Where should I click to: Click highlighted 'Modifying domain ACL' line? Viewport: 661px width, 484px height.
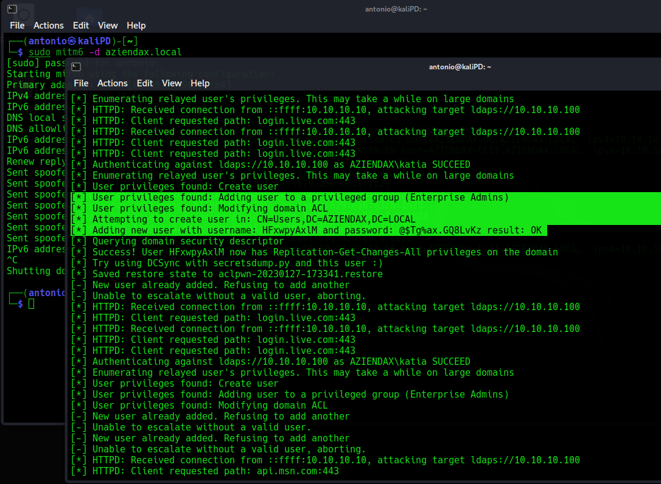pos(200,209)
